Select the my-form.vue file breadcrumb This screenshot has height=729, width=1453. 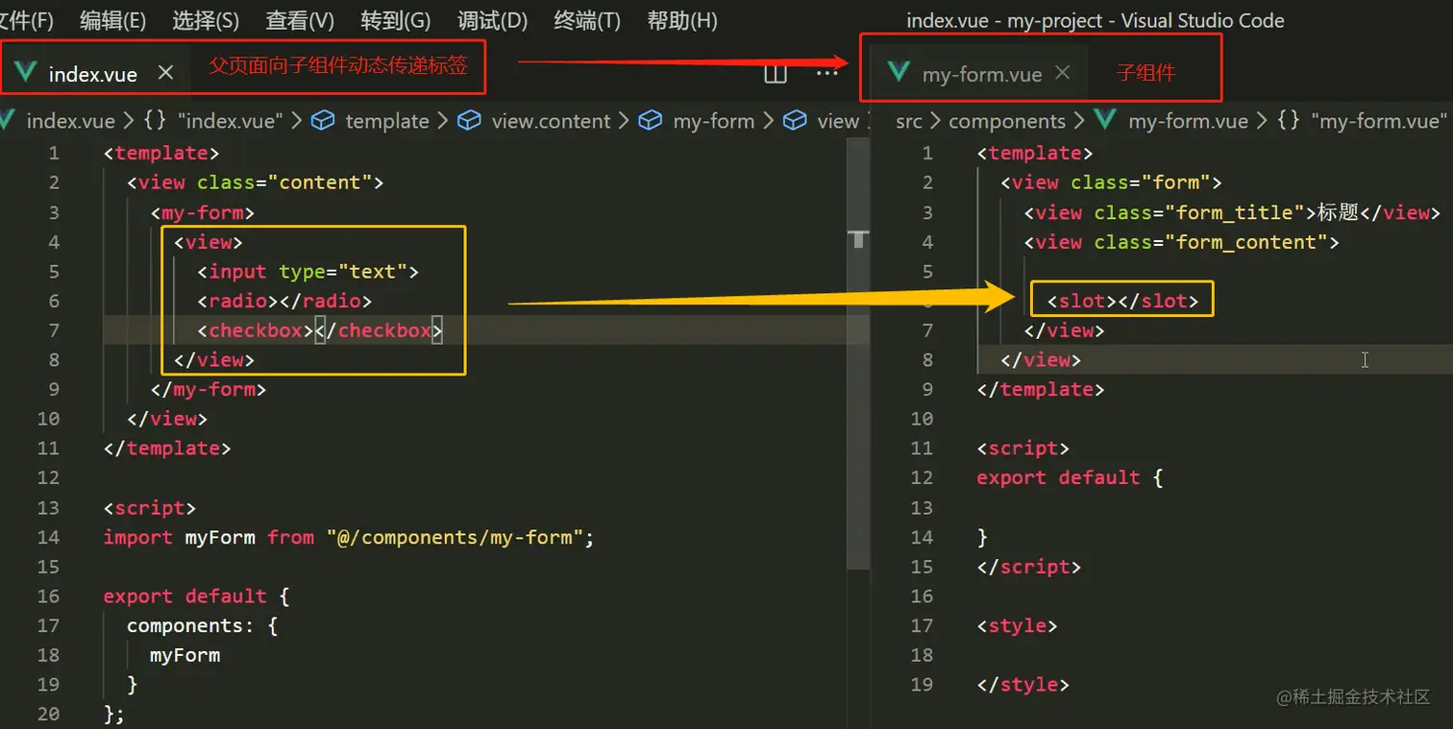[1171, 121]
